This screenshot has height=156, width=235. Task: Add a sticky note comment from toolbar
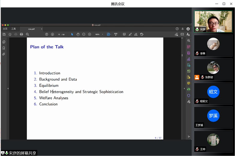click(x=124, y=34)
